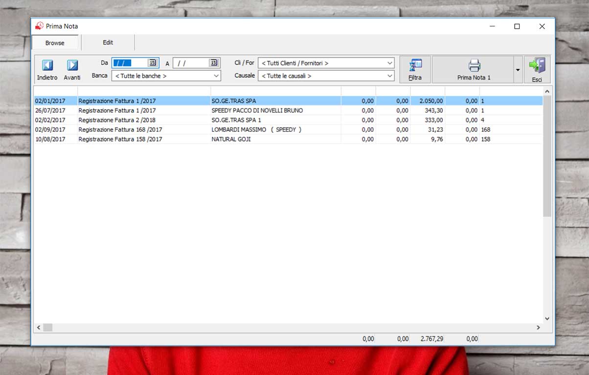Screen dimensions: 589x375
Task: Open the print options dropdown arrow
Action: click(518, 69)
